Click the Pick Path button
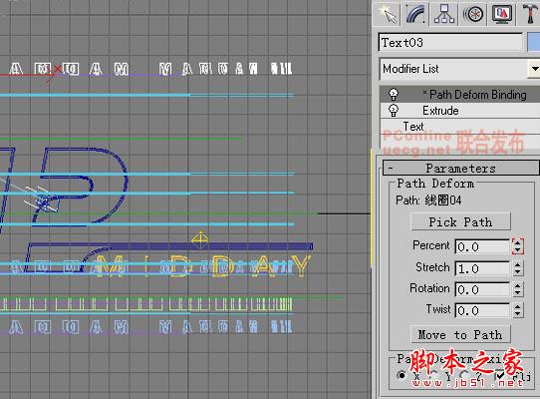Image resolution: width=540 pixels, height=399 pixels. pyautogui.click(x=460, y=221)
